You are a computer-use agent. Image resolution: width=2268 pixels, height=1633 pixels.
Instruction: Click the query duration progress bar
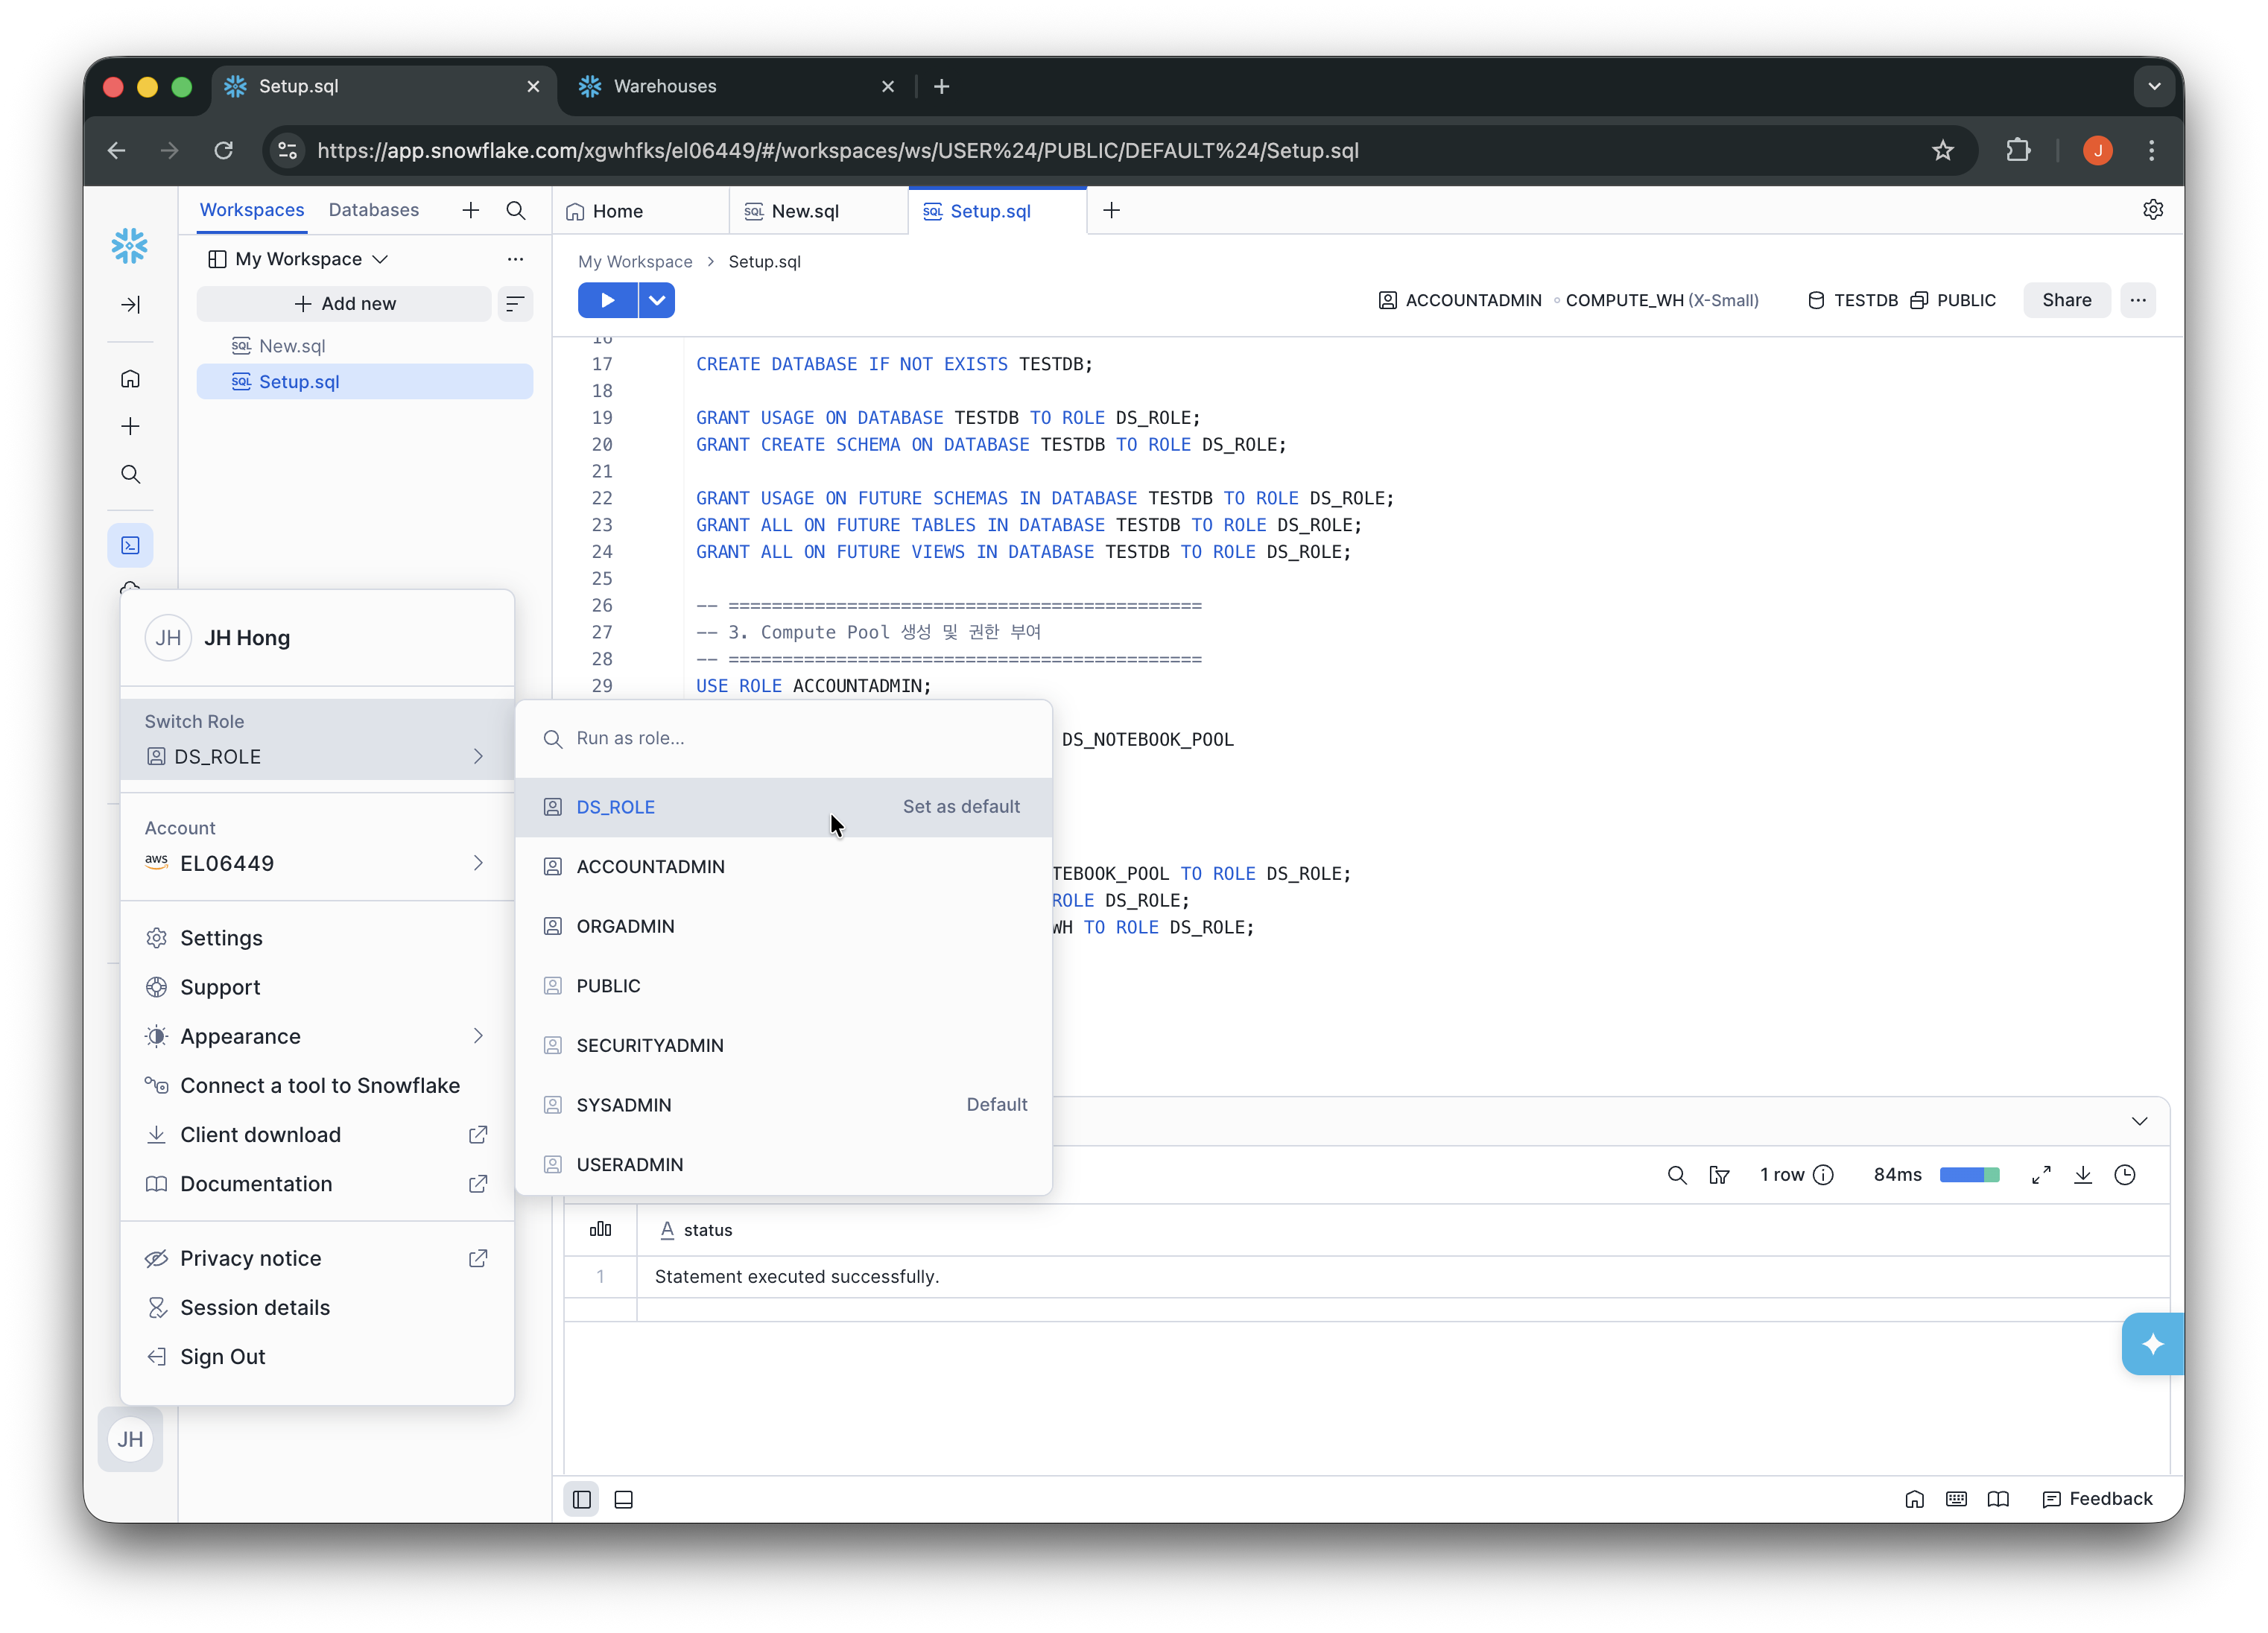(1969, 1174)
